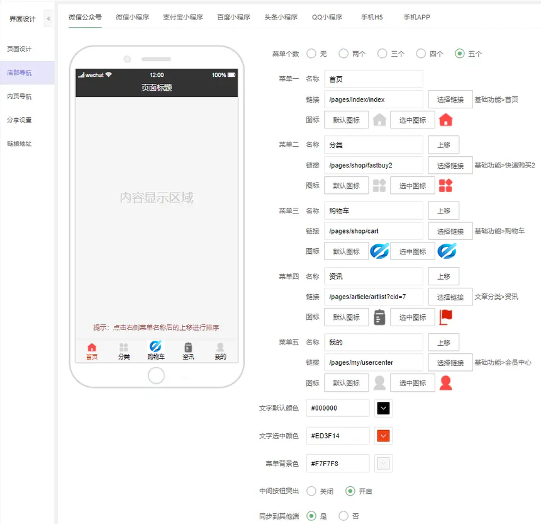The width and height of the screenshot is (541, 524).
Task: Select 无 for menu count
Action: (x=311, y=54)
